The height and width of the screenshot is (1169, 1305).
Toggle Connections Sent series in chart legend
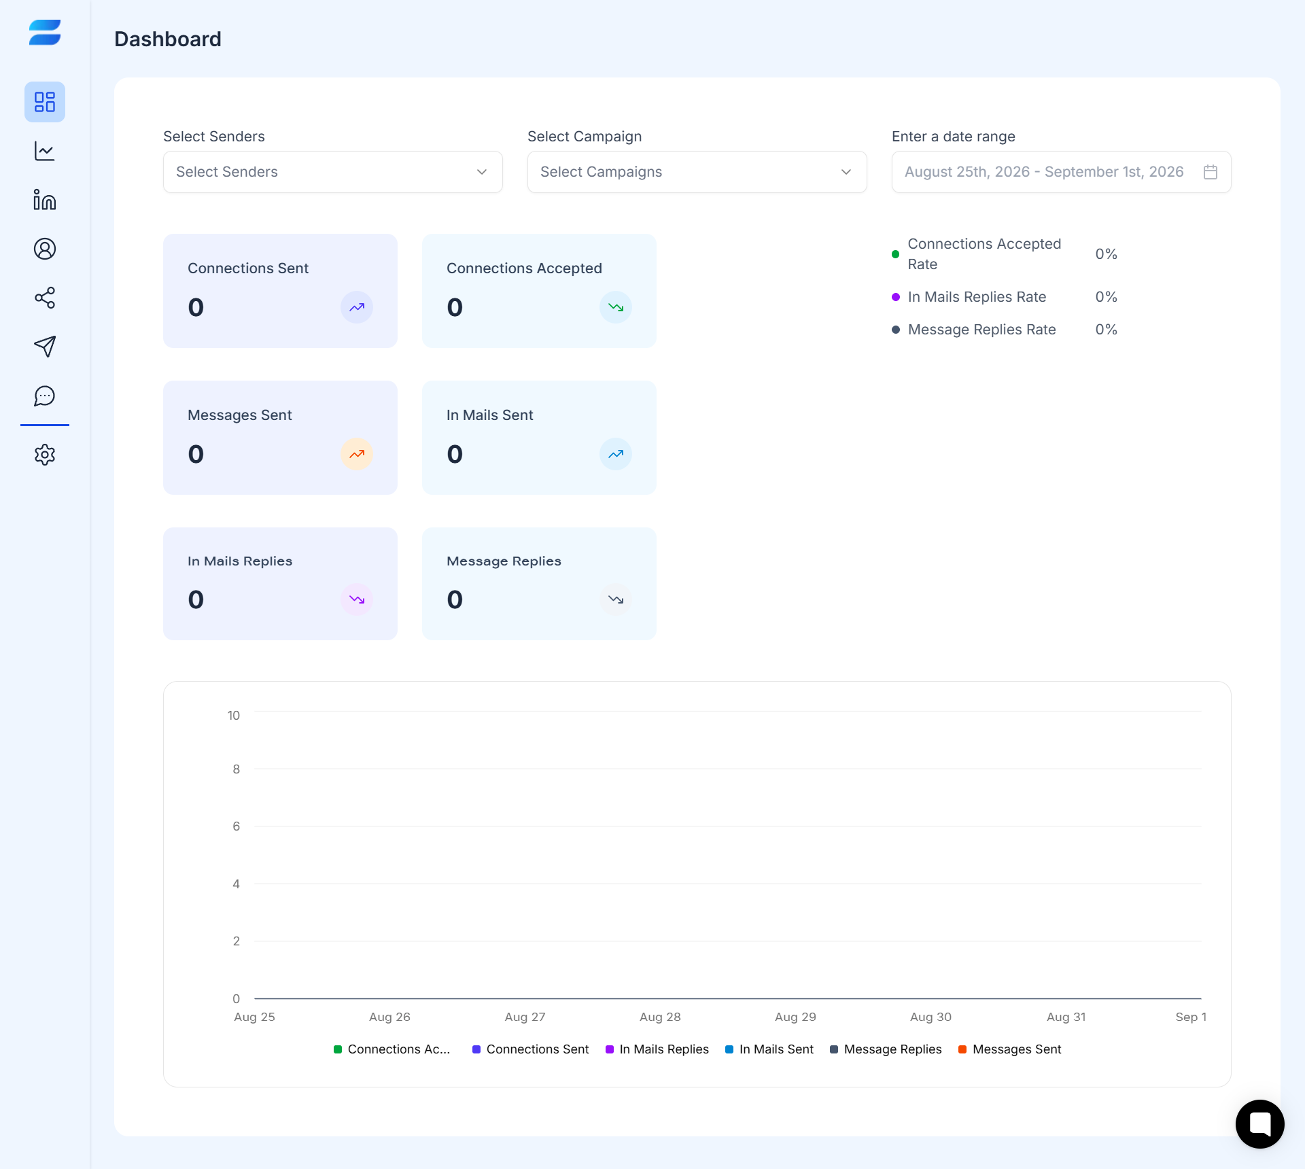530,1049
